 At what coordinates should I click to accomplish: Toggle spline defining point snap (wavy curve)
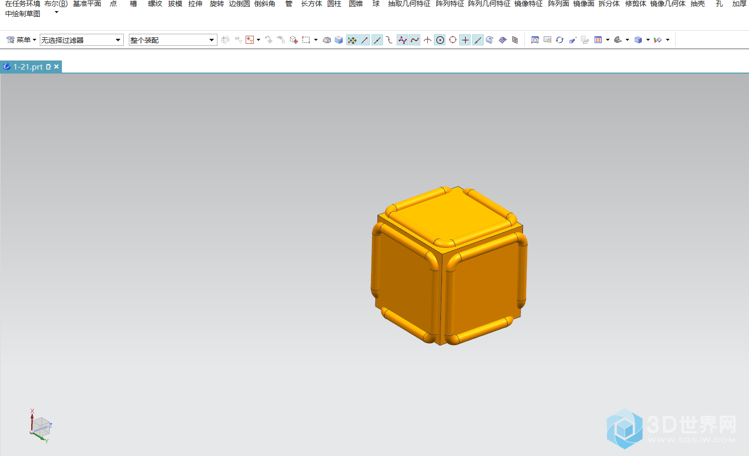coord(415,40)
